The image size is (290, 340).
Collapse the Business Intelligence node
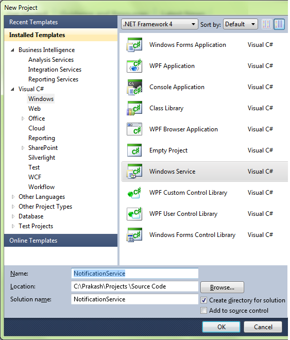pos(12,50)
